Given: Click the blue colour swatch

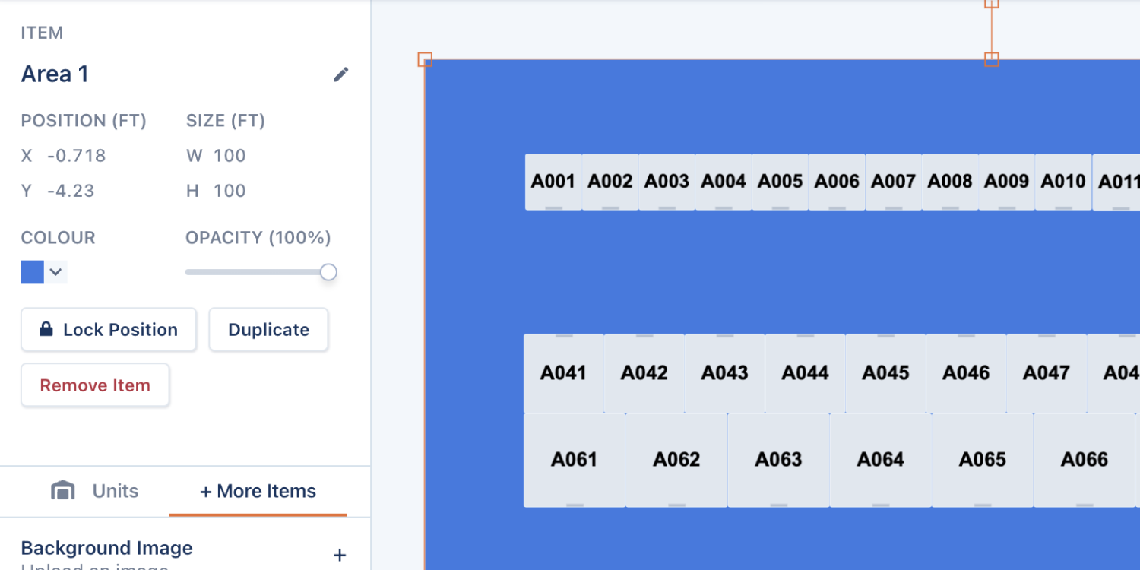Looking at the screenshot, I should pyautogui.click(x=32, y=272).
